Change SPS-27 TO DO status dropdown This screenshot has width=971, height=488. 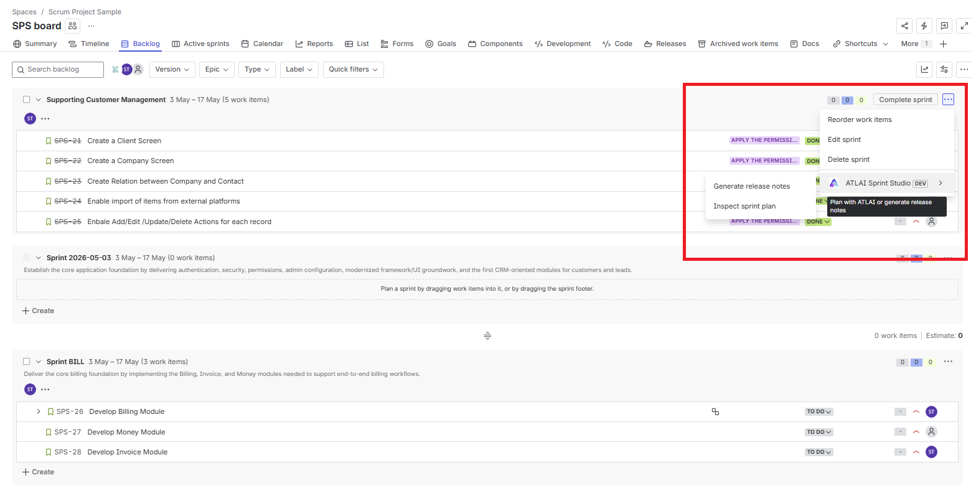819,432
